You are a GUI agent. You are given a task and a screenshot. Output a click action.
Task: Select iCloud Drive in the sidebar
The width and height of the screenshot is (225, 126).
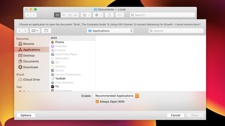pos(31,80)
